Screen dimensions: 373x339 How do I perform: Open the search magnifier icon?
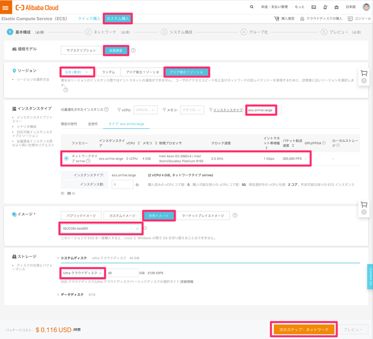click(251, 7)
